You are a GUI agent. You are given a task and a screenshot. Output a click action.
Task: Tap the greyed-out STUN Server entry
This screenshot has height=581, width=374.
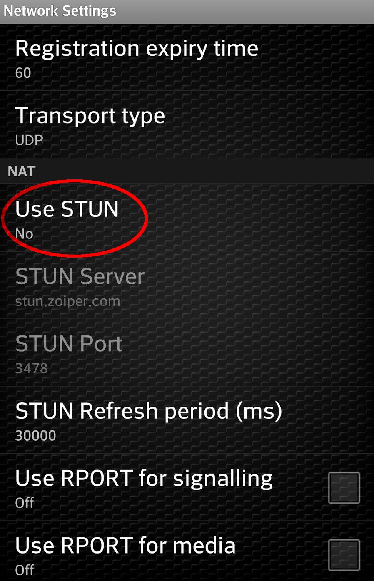[187, 286]
